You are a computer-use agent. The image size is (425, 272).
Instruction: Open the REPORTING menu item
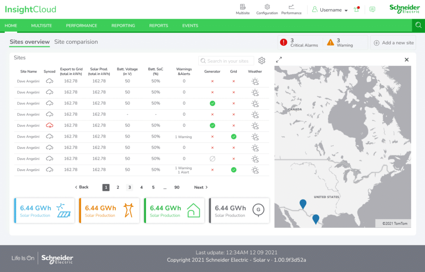click(123, 26)
